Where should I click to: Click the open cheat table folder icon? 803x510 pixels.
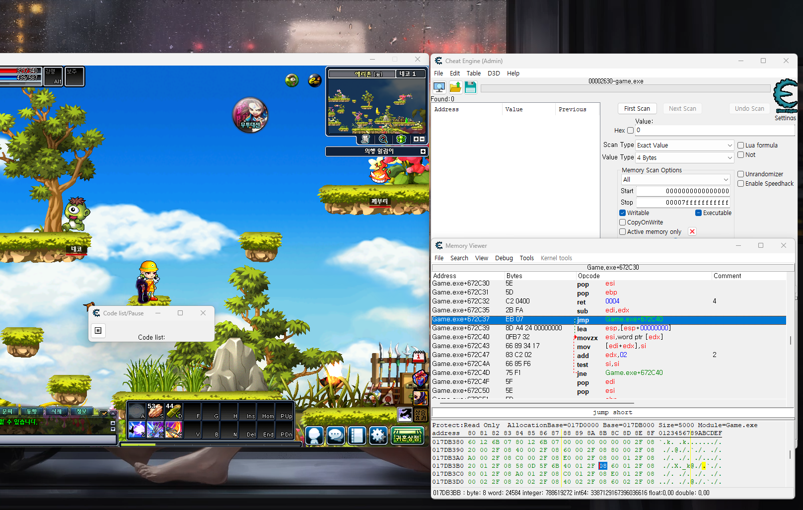(x=455, y=87)
